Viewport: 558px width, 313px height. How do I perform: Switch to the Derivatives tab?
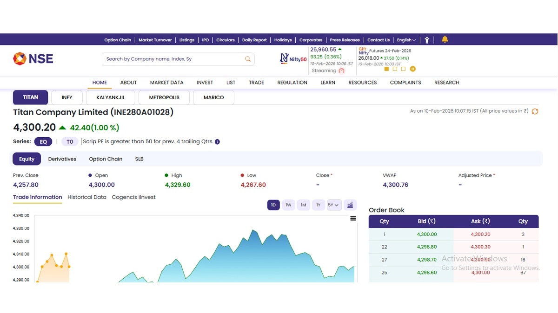[x=62, y=159]
